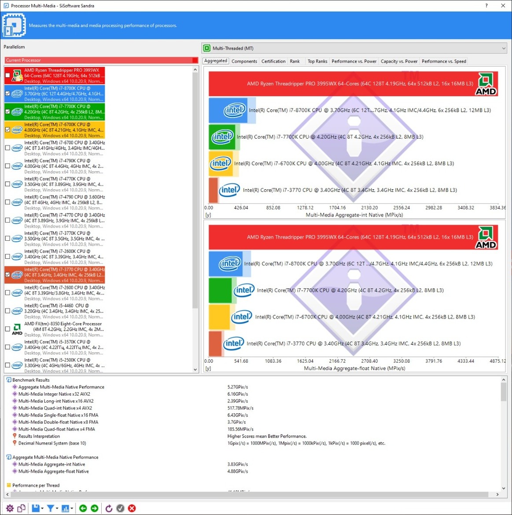Uncheck the Intel Core i7-8700K checkbox
512x515 pixels.
click(x=7, y=93)
